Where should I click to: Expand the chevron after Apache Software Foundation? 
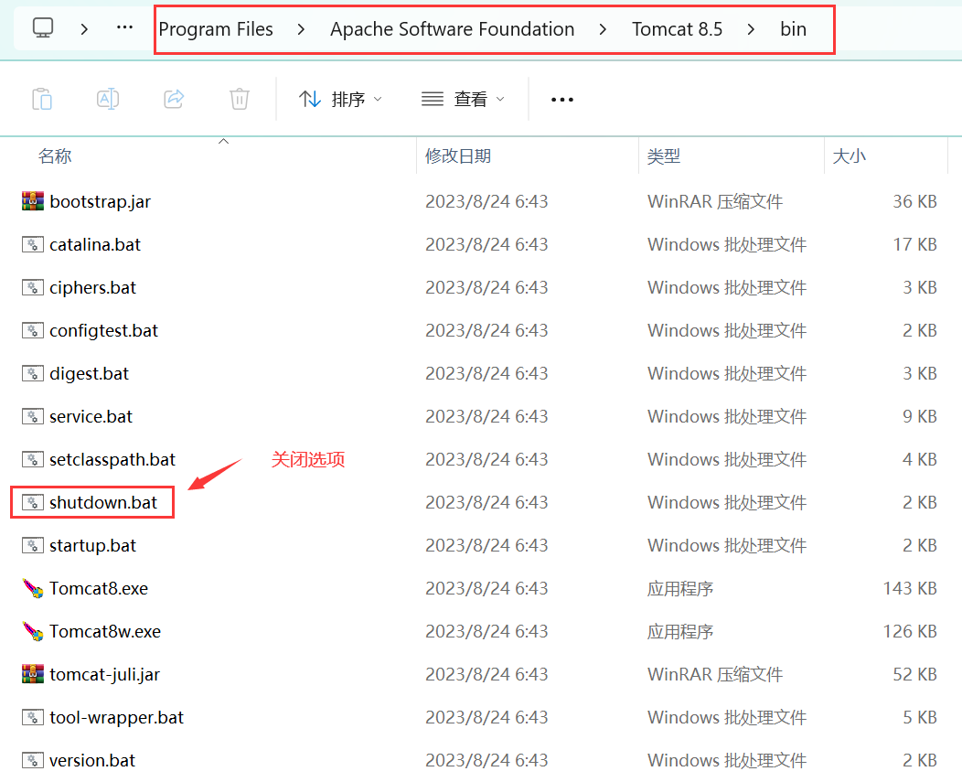[x=603, y=29]
